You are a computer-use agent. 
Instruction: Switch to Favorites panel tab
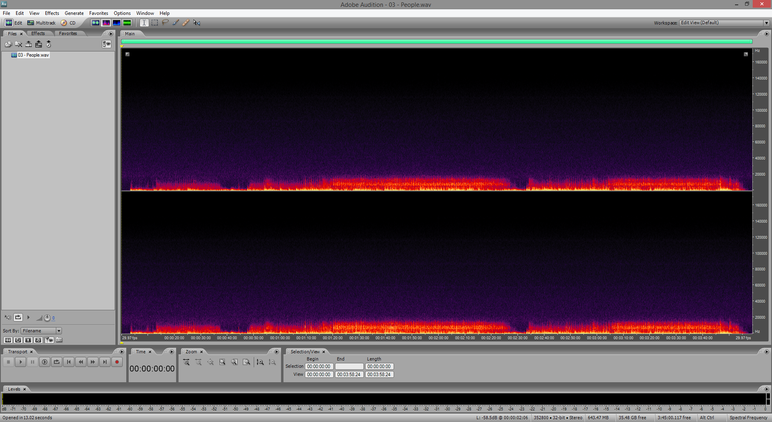(68, 33)
